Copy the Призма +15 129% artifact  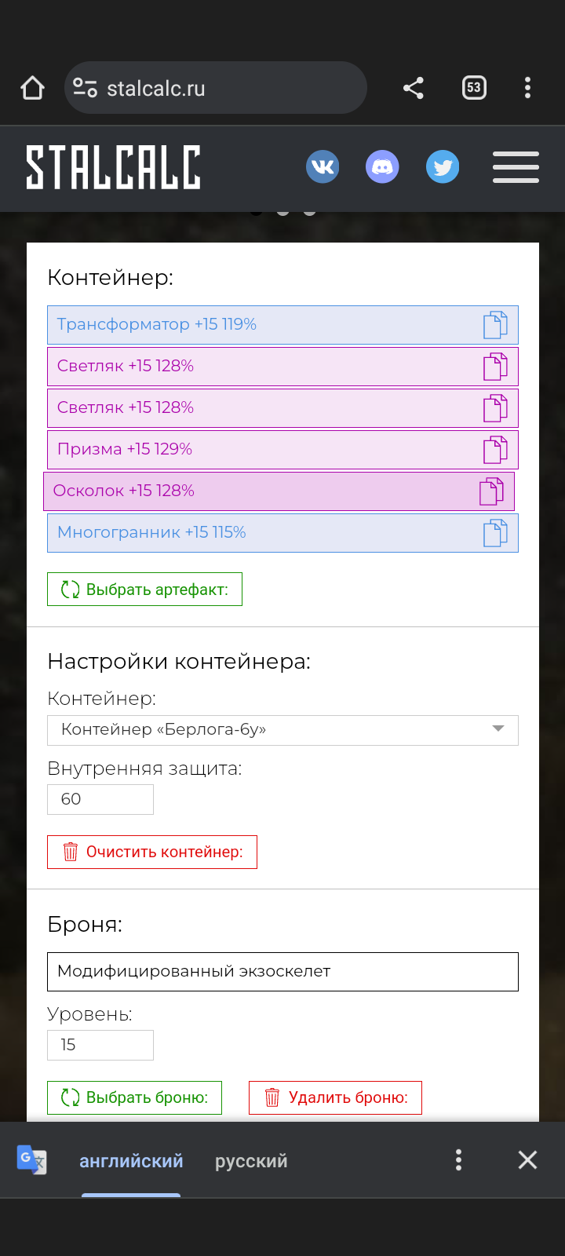pos(495,450)
